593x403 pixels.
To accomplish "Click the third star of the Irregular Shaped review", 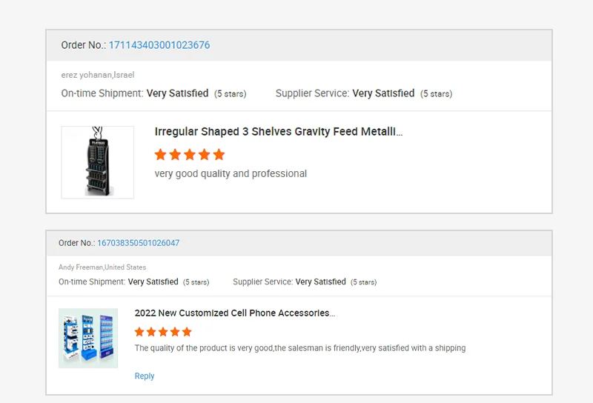I will 190,155.
